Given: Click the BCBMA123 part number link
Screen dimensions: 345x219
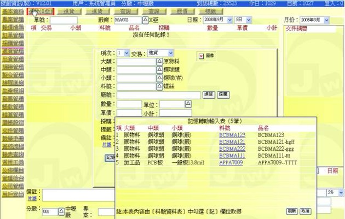Looking at the screenshot, I should [x=232, y=134].
